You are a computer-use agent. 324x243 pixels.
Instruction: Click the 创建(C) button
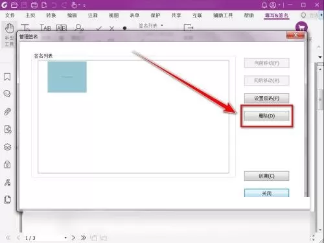pos(266,176)
